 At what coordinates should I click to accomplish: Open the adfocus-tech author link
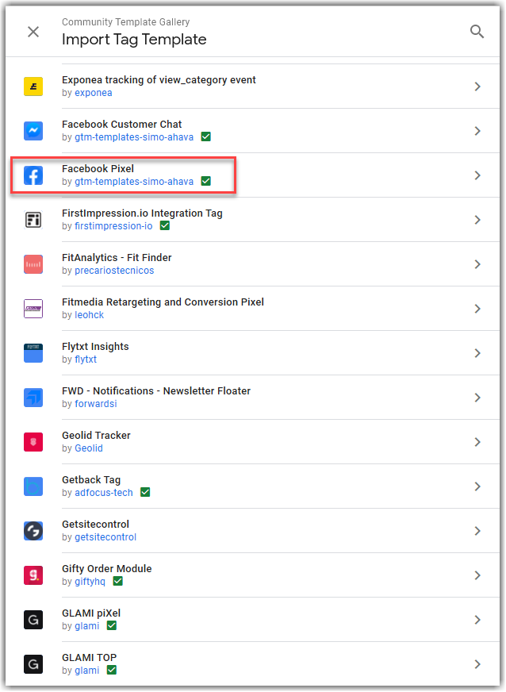pos(104,493)
